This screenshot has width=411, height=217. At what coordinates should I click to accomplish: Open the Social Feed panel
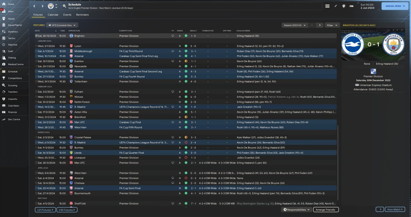click(395, 6)
